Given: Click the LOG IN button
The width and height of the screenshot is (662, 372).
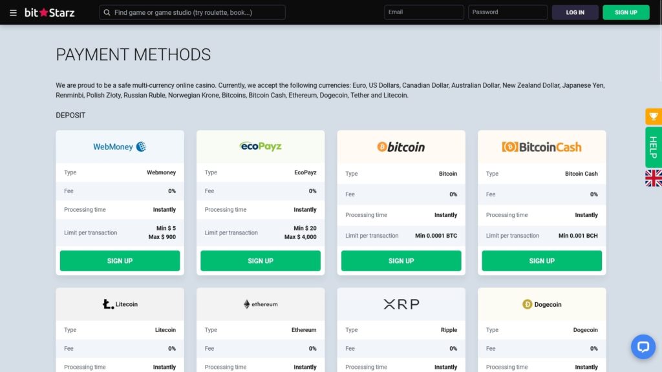Looking at the screenshot, I should click(x=575, y=13).
